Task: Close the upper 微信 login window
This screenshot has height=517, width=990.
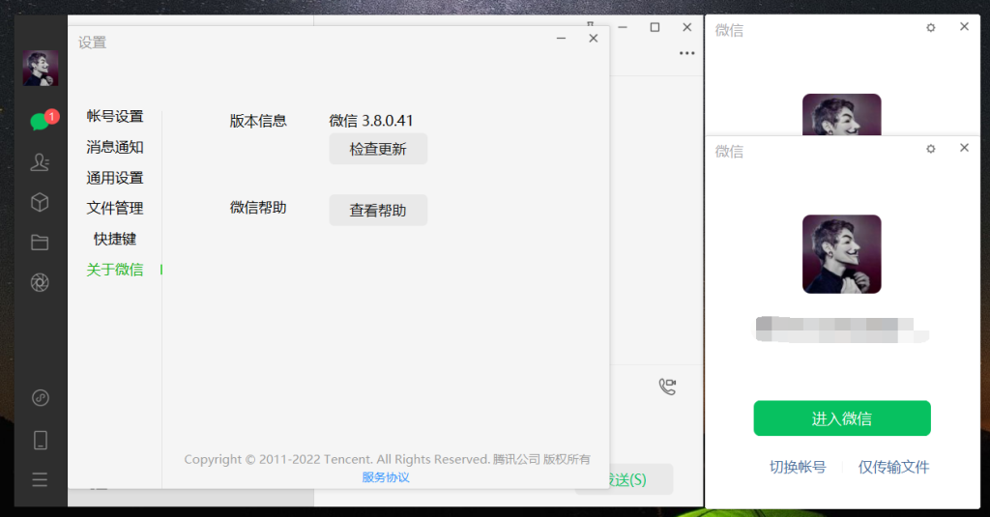Action: pyautogui.click(x=964, y=26)
